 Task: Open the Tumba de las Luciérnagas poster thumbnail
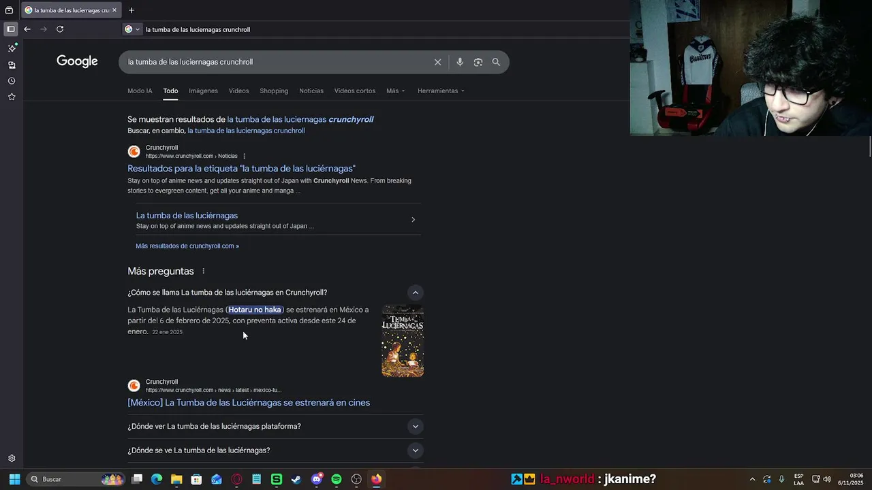tap(403, 341)
